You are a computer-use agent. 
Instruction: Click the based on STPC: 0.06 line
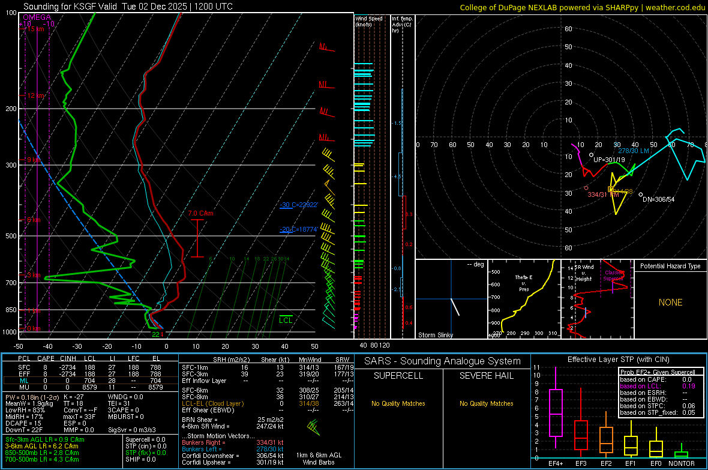658,406
